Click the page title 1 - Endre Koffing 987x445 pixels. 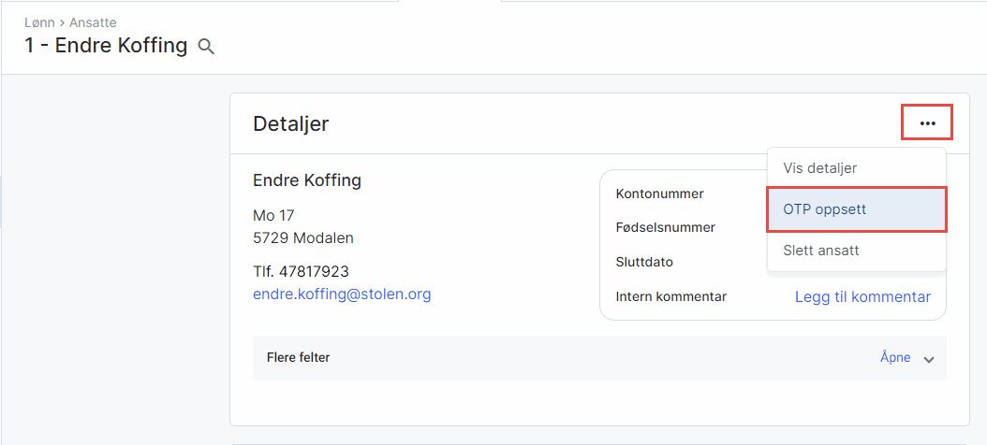(x=106, y=46)
